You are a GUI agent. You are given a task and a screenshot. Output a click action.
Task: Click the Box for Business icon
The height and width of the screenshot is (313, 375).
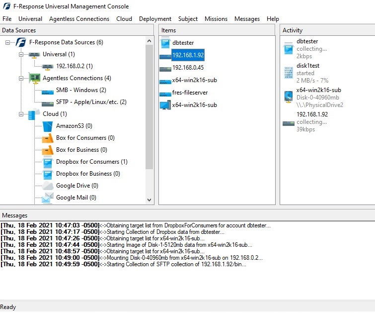pos(48,150)
